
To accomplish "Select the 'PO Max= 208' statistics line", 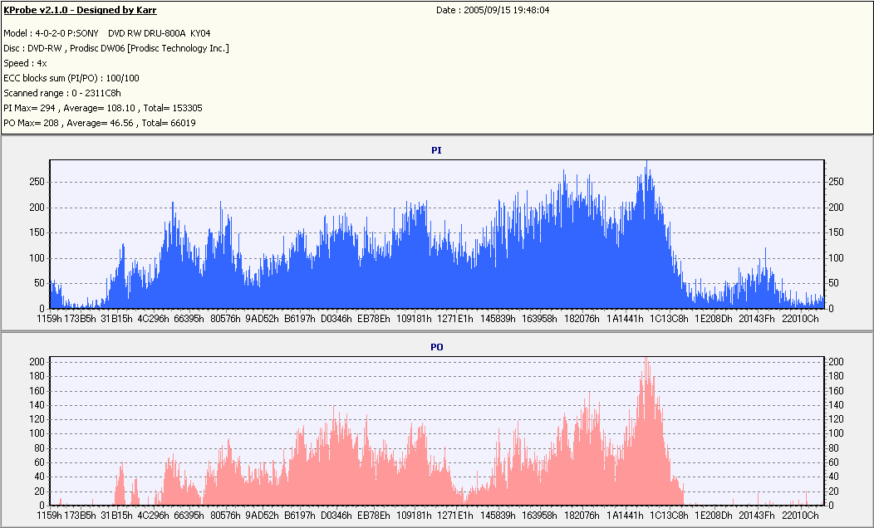I will pyautogui.click(x=100, y=123).
